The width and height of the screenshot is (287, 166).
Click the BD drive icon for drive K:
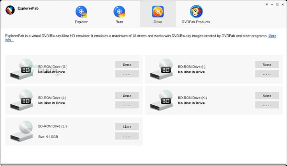click(162, 100)
